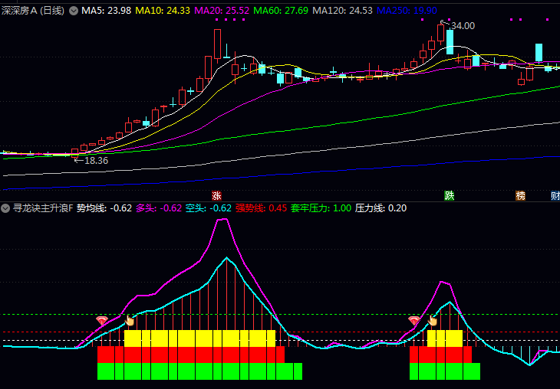Click the magenta MA20: 25.52 label
The image size is (560, 389).
(222, 11)
